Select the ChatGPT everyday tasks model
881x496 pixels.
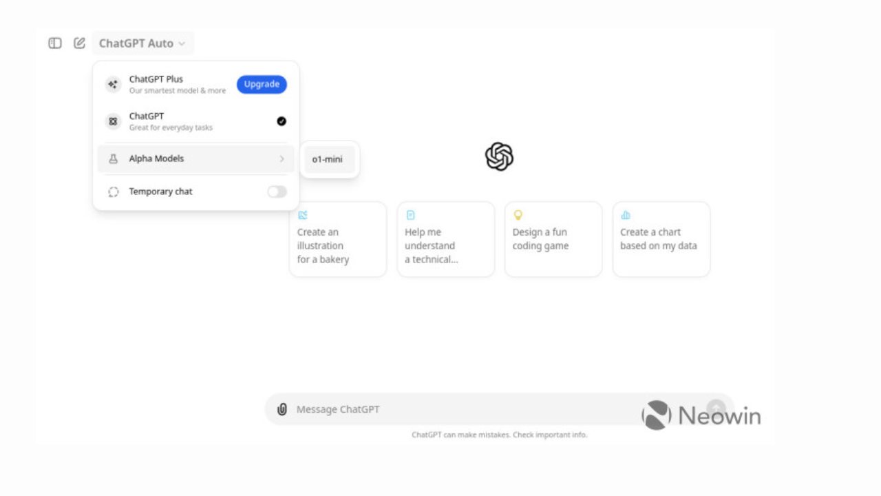click(x=196, y=121)
